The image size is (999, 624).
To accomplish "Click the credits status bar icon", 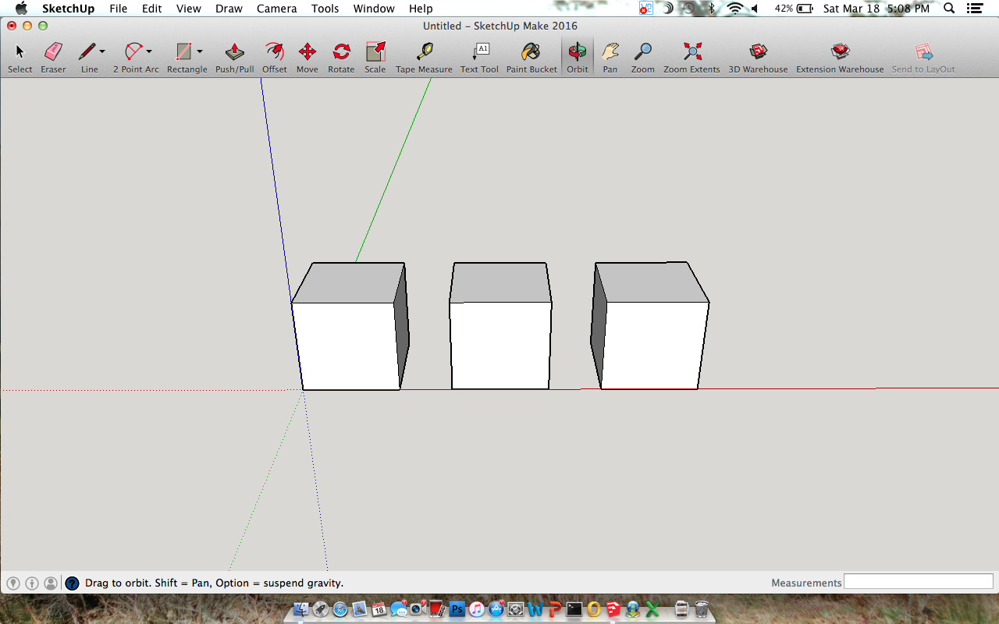I will point(32,583).
